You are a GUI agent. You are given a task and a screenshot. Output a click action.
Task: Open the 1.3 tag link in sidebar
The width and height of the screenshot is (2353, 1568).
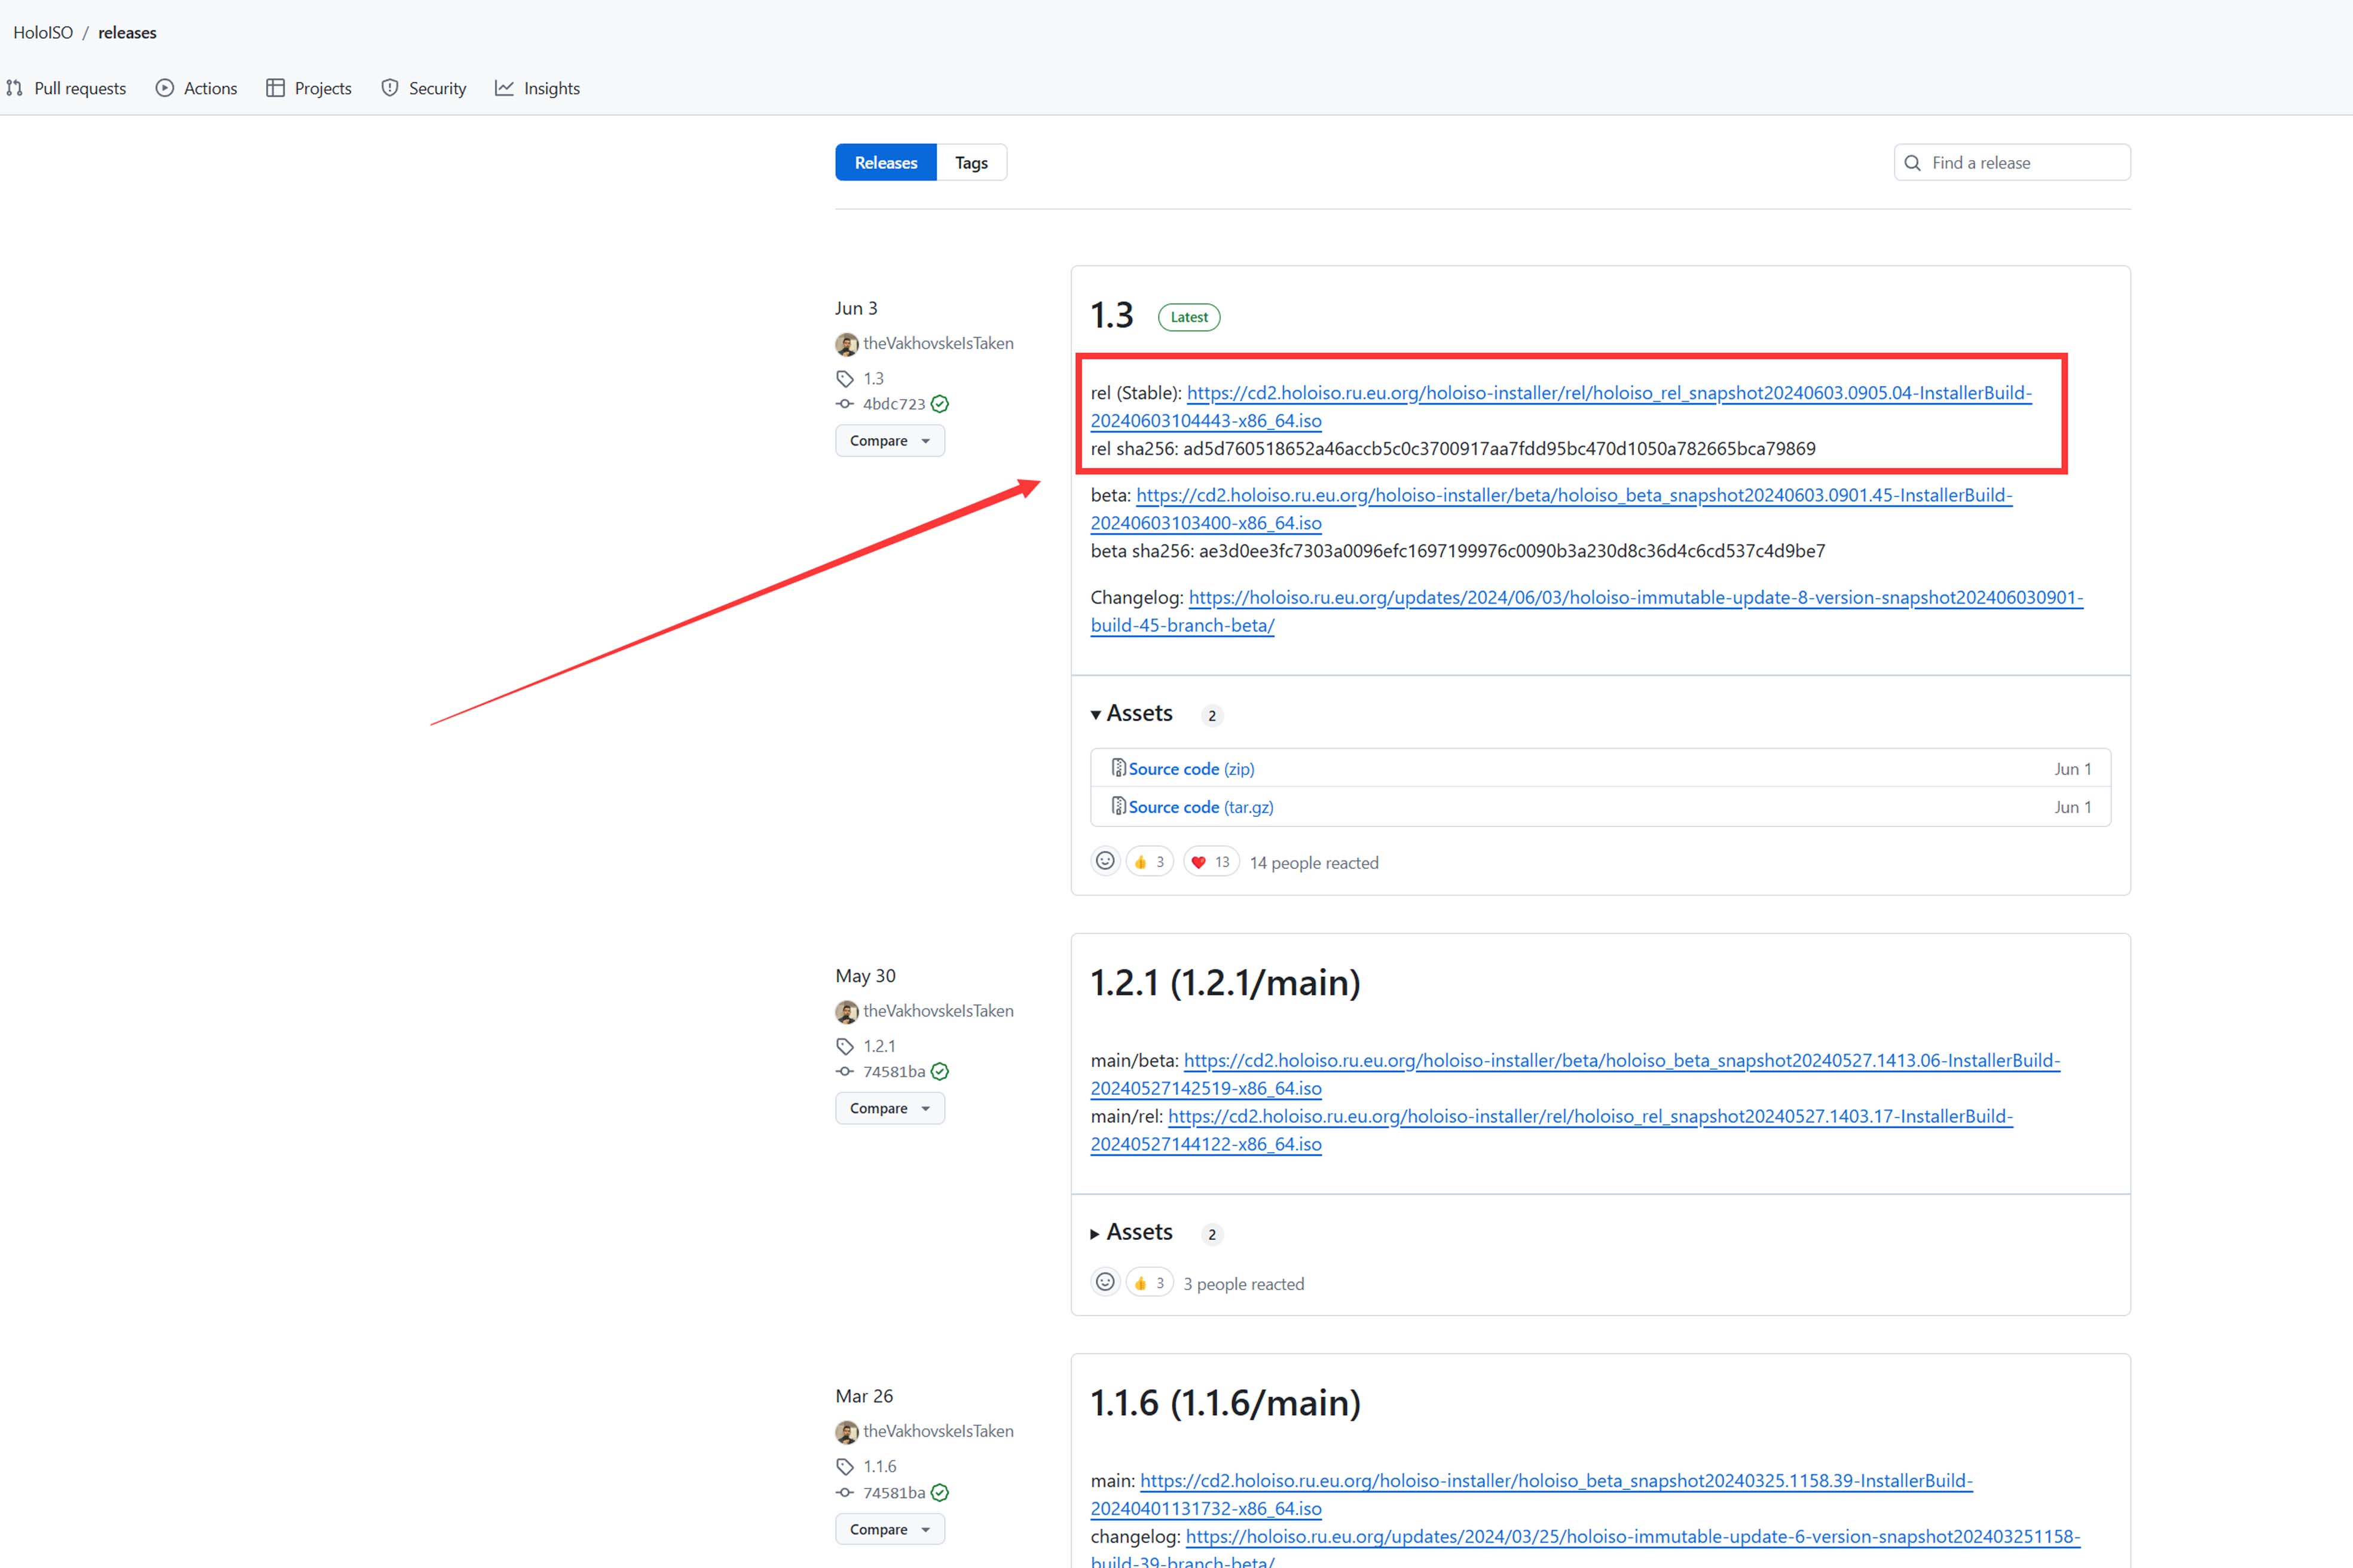click(873, 378)
